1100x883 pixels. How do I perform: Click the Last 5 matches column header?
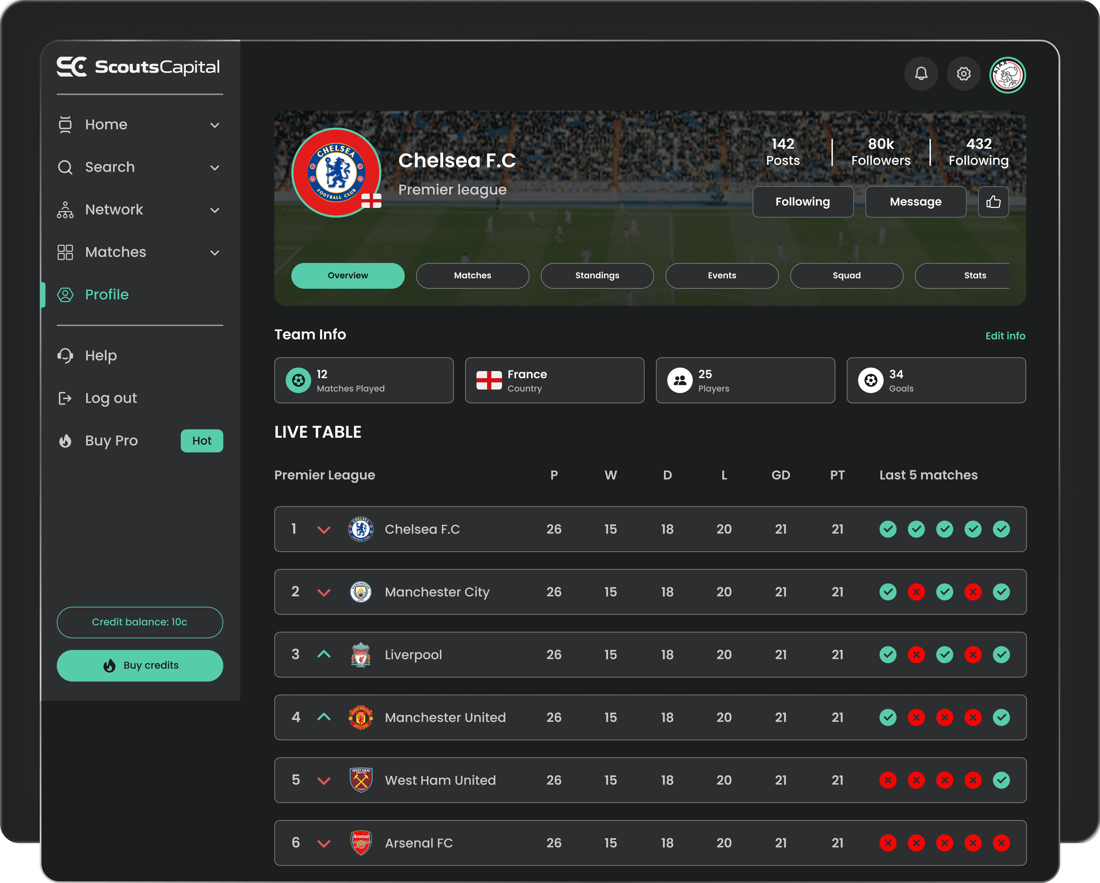(x=928, y=475)
